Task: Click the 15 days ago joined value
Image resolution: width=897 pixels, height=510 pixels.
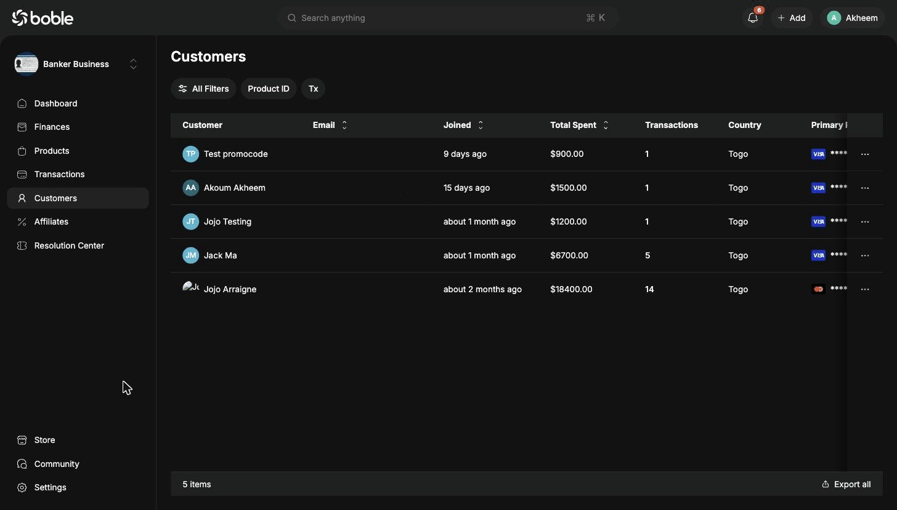Action: (467, 188)
